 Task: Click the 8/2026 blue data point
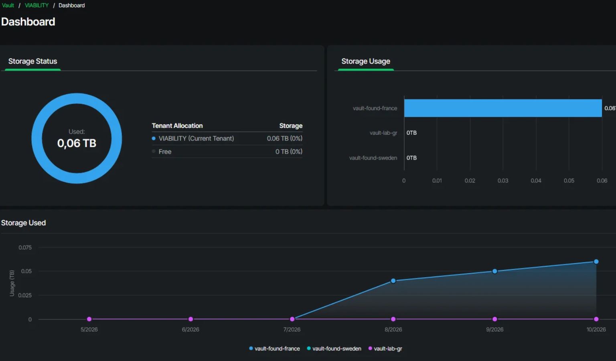tap(393, 281)
